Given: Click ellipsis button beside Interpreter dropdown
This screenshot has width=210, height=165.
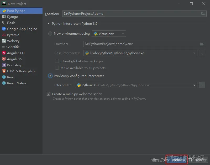Looking at the screenshot, I should (x=202, y=85).
